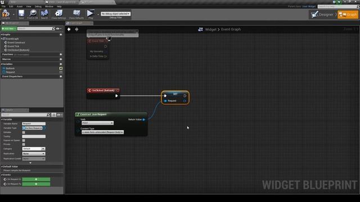The height and width of the screenshot is (202, 360).
Task: Open the Debug menu
Action: pos(38,6)
